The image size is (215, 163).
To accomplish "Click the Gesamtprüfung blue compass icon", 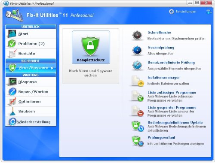I will (x=137, y=50).
